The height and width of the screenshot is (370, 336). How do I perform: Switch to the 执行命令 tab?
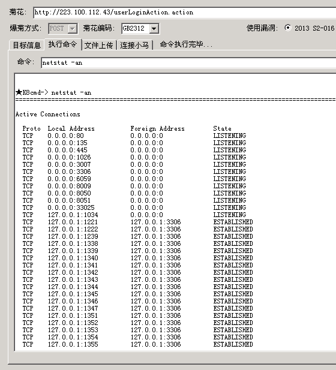[x=63, y=44]
